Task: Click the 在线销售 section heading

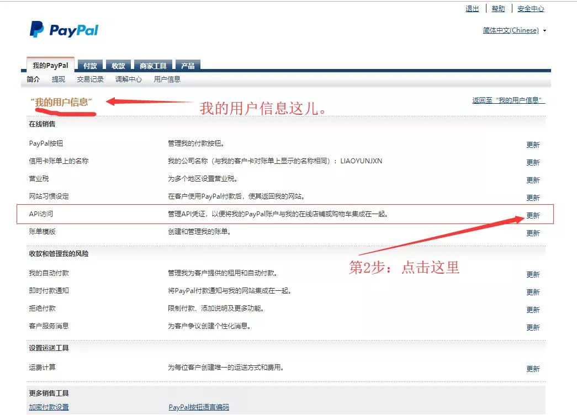Action: (43, 124)
